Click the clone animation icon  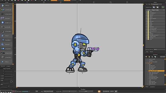click(x=155, y=57)
